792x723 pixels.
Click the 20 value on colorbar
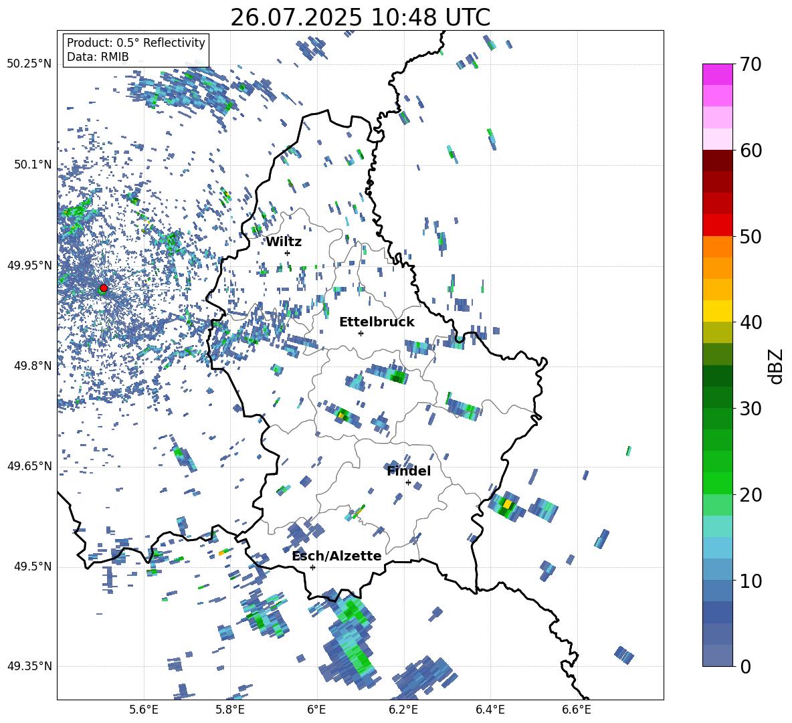tap(750, 494)
